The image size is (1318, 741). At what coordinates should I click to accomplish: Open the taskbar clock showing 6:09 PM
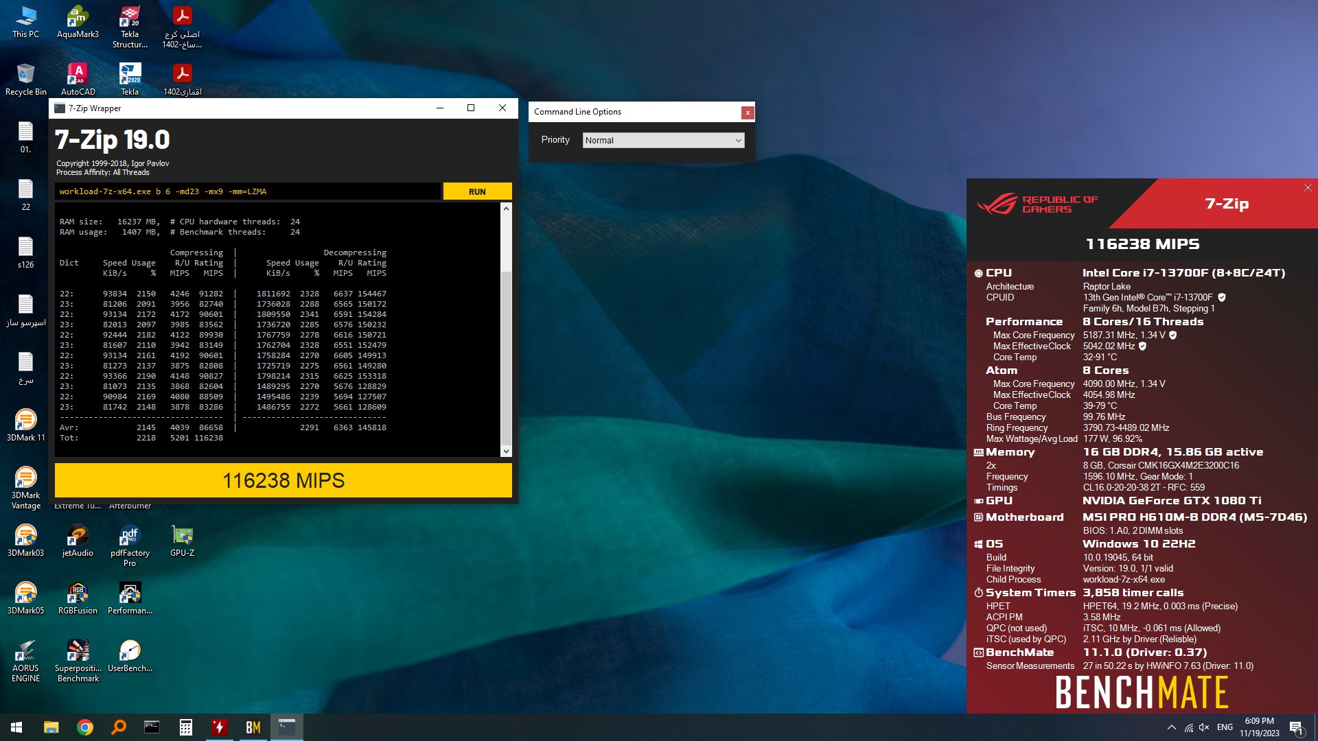[1260, 727]
